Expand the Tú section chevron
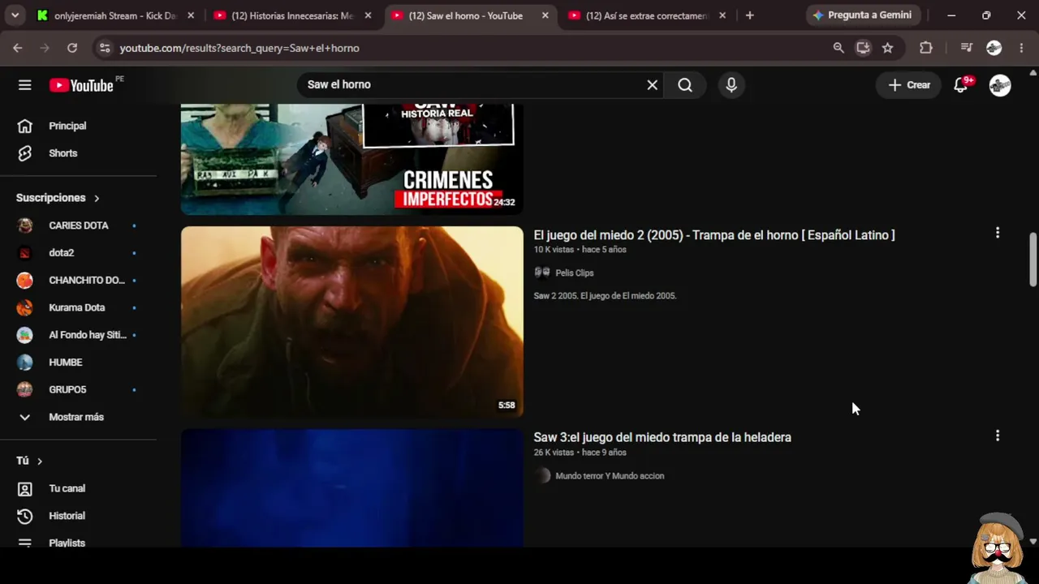The height and width of the screenshot is (584, 1039). (x=39, y=461)
